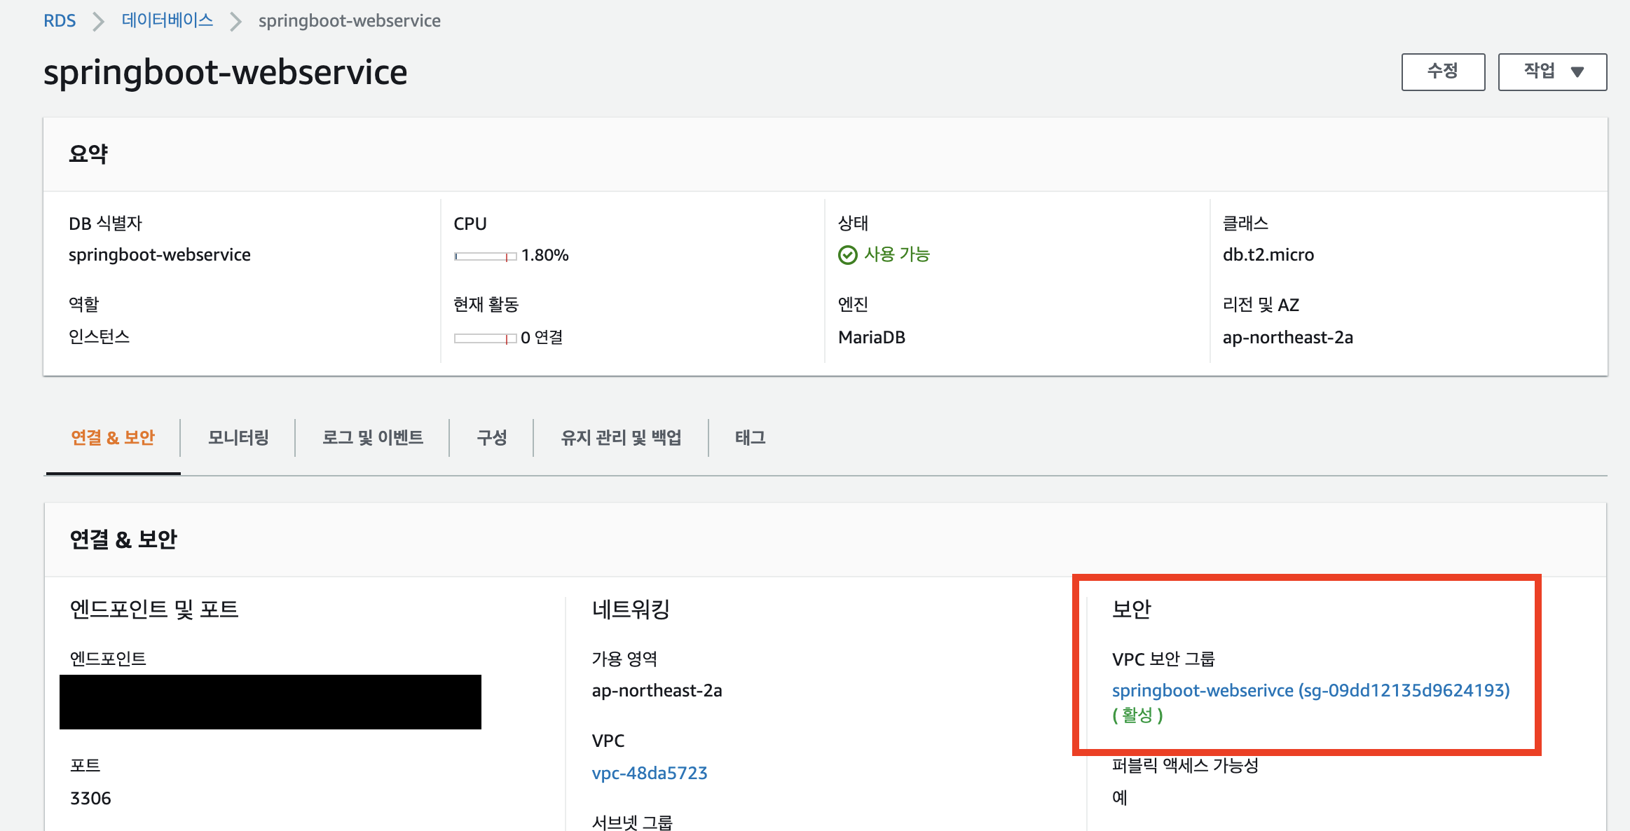Go to RDS breadcrumb link

click(60, 21)
